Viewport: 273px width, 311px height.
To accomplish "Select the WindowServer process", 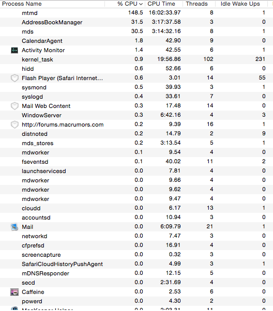I will pos(41,115).
